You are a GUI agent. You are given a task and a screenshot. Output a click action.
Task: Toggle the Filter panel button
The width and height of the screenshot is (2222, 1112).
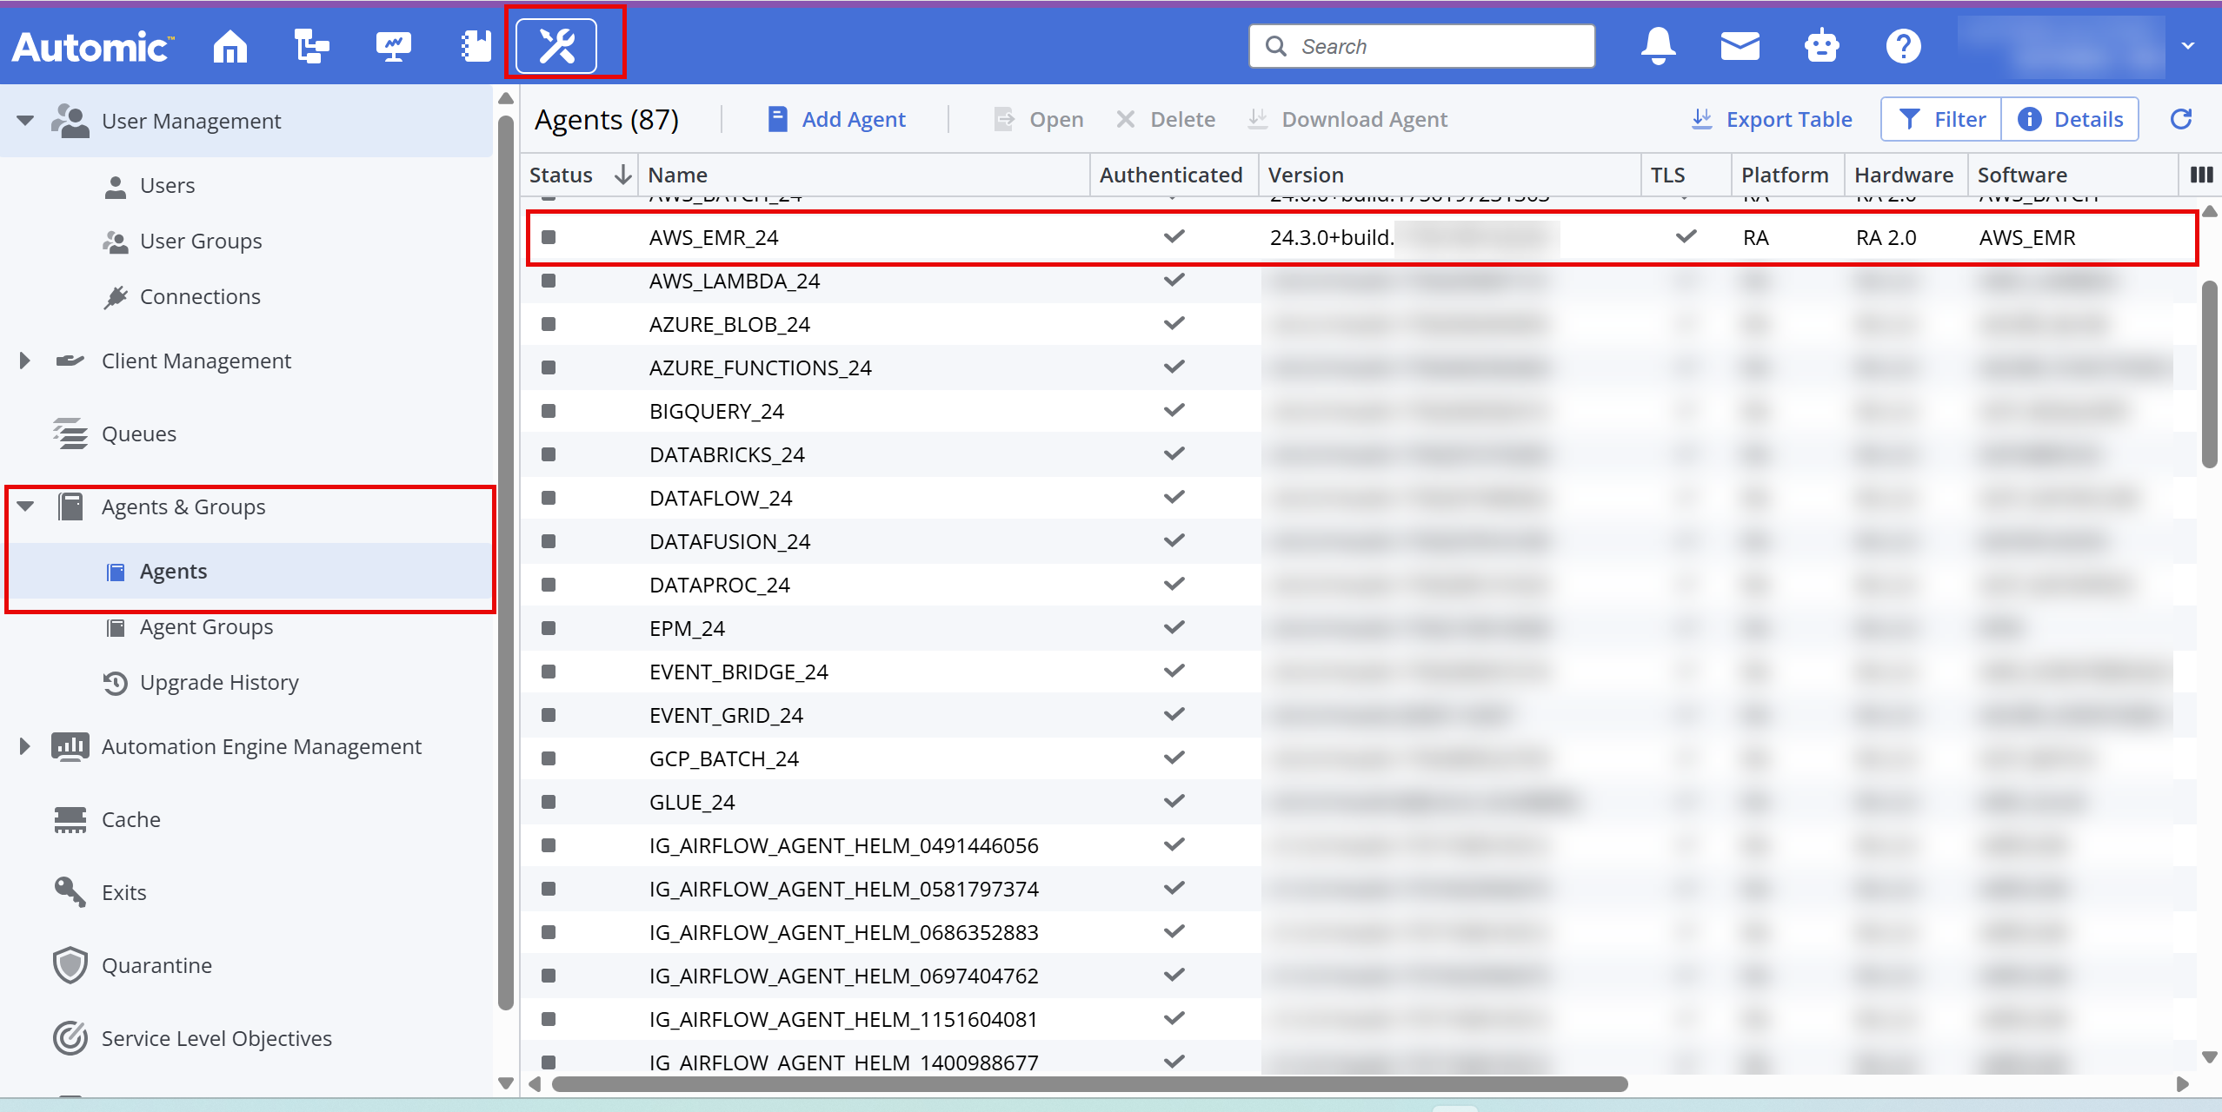coord(1942,119)
